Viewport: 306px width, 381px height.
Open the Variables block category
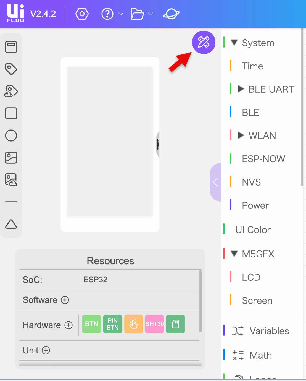(261, 331)
